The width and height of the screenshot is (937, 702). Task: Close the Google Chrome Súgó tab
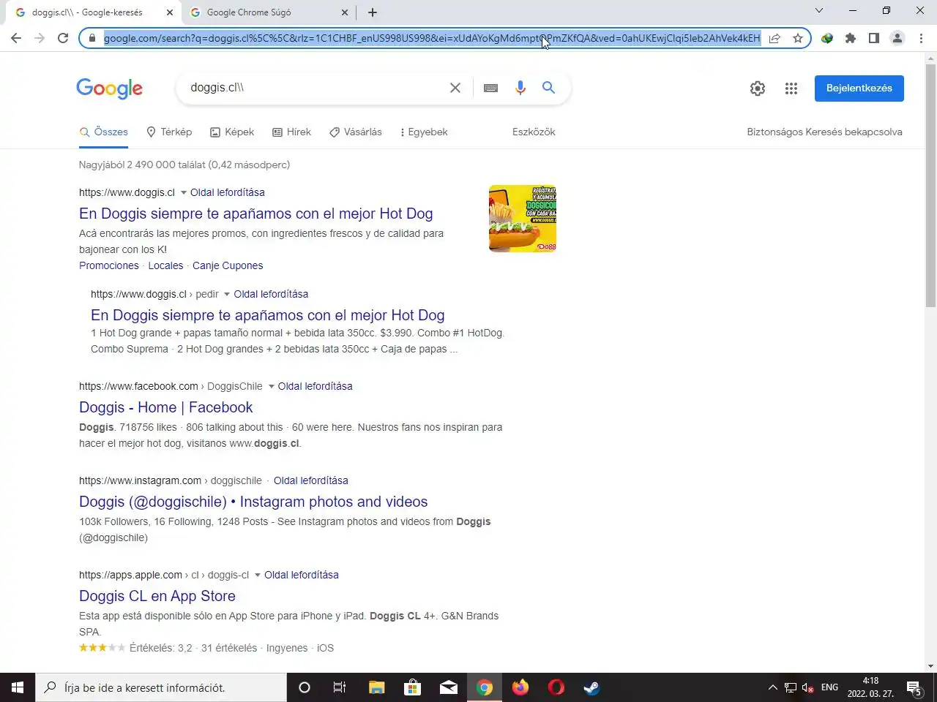point(345,12)
